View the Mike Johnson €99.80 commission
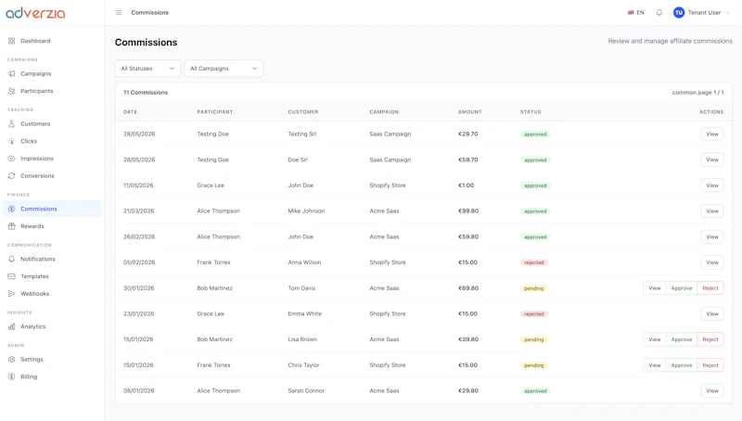This screenshot has width=742, height=421. pos(711,211)
